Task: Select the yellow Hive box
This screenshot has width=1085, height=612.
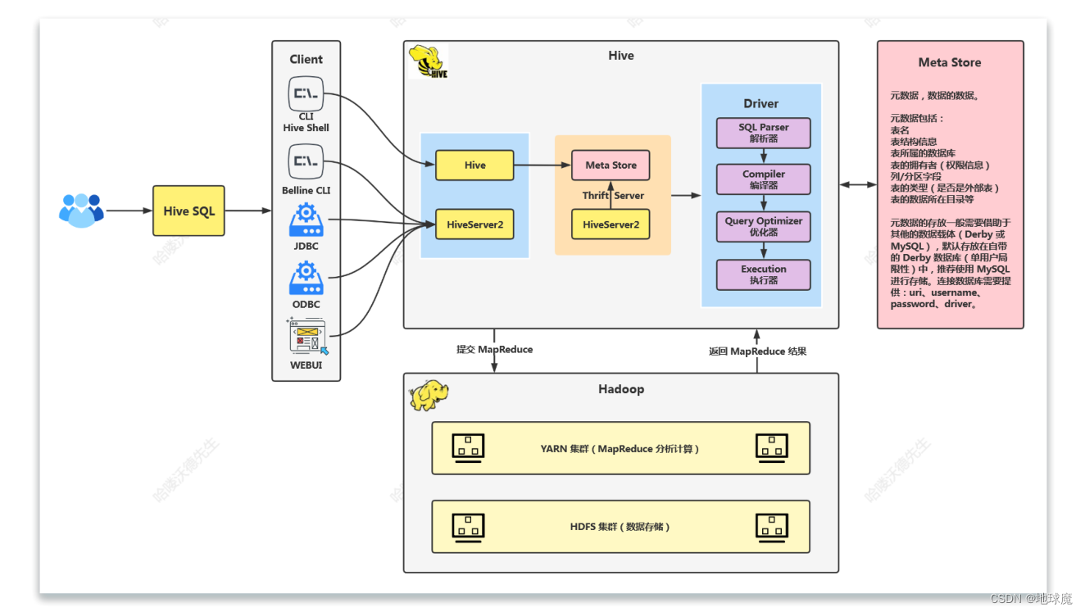Action: click(x=474, y=165)
